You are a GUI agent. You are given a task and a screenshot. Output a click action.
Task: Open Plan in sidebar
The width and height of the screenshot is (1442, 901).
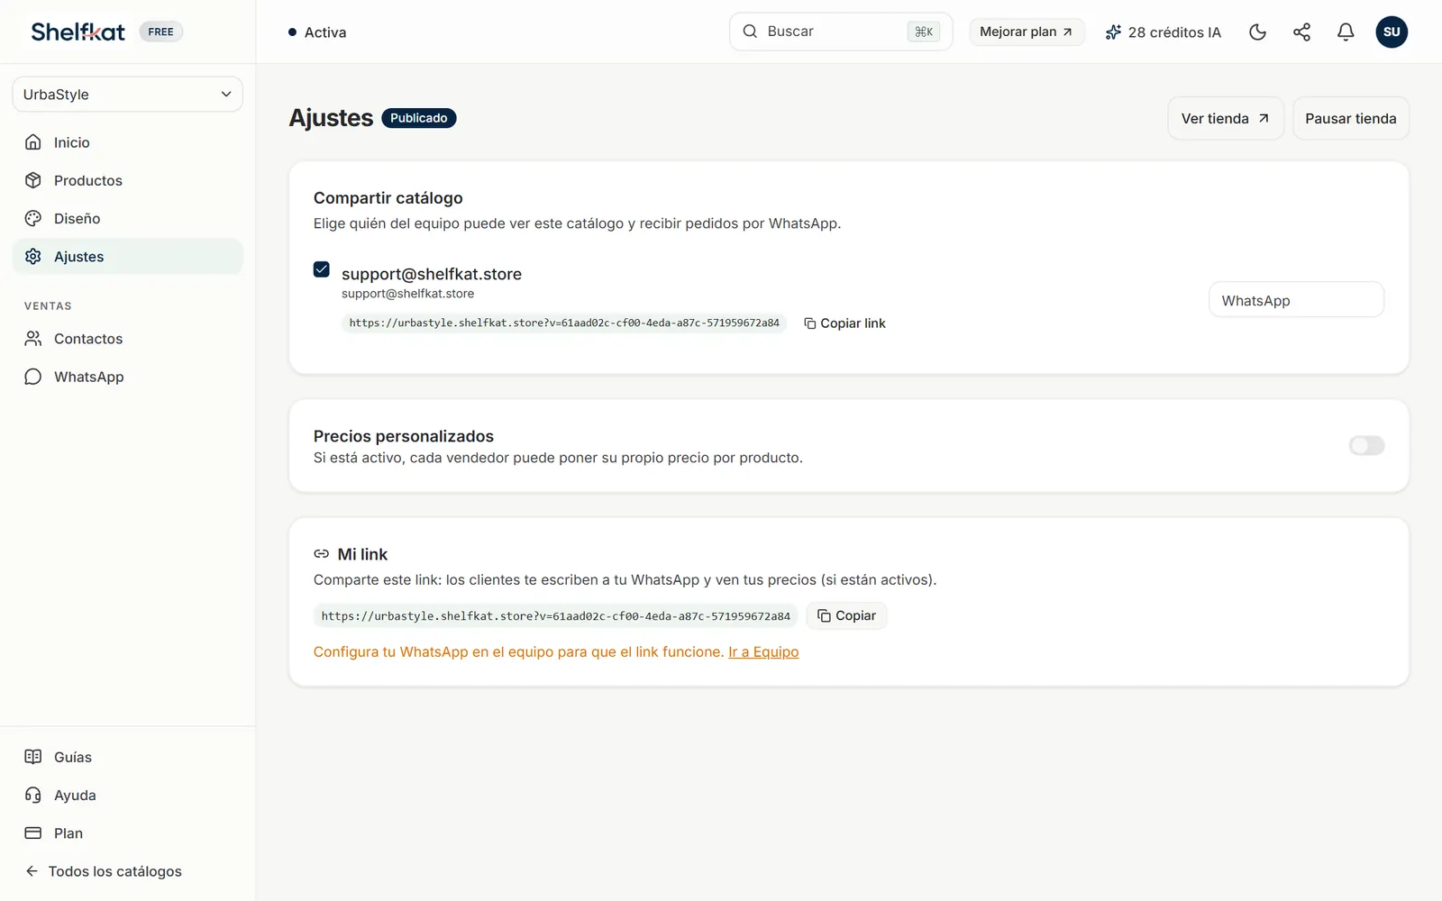point(127,833)
